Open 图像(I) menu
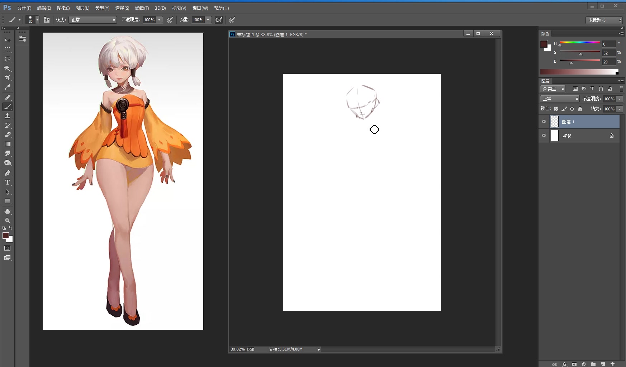The height and width of the screenshot is (367, 626). tap(63, 8)
